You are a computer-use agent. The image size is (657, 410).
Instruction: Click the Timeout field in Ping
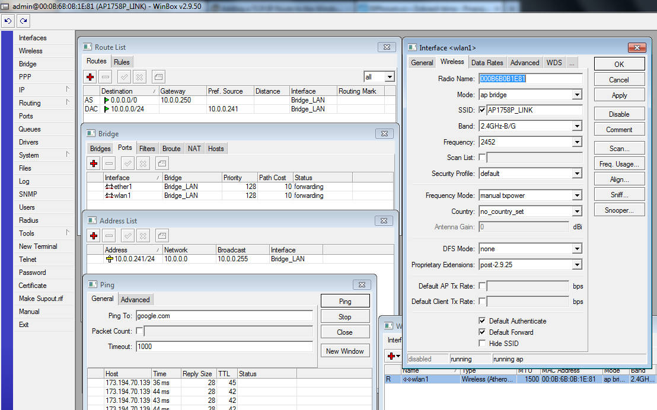point(224,347)
